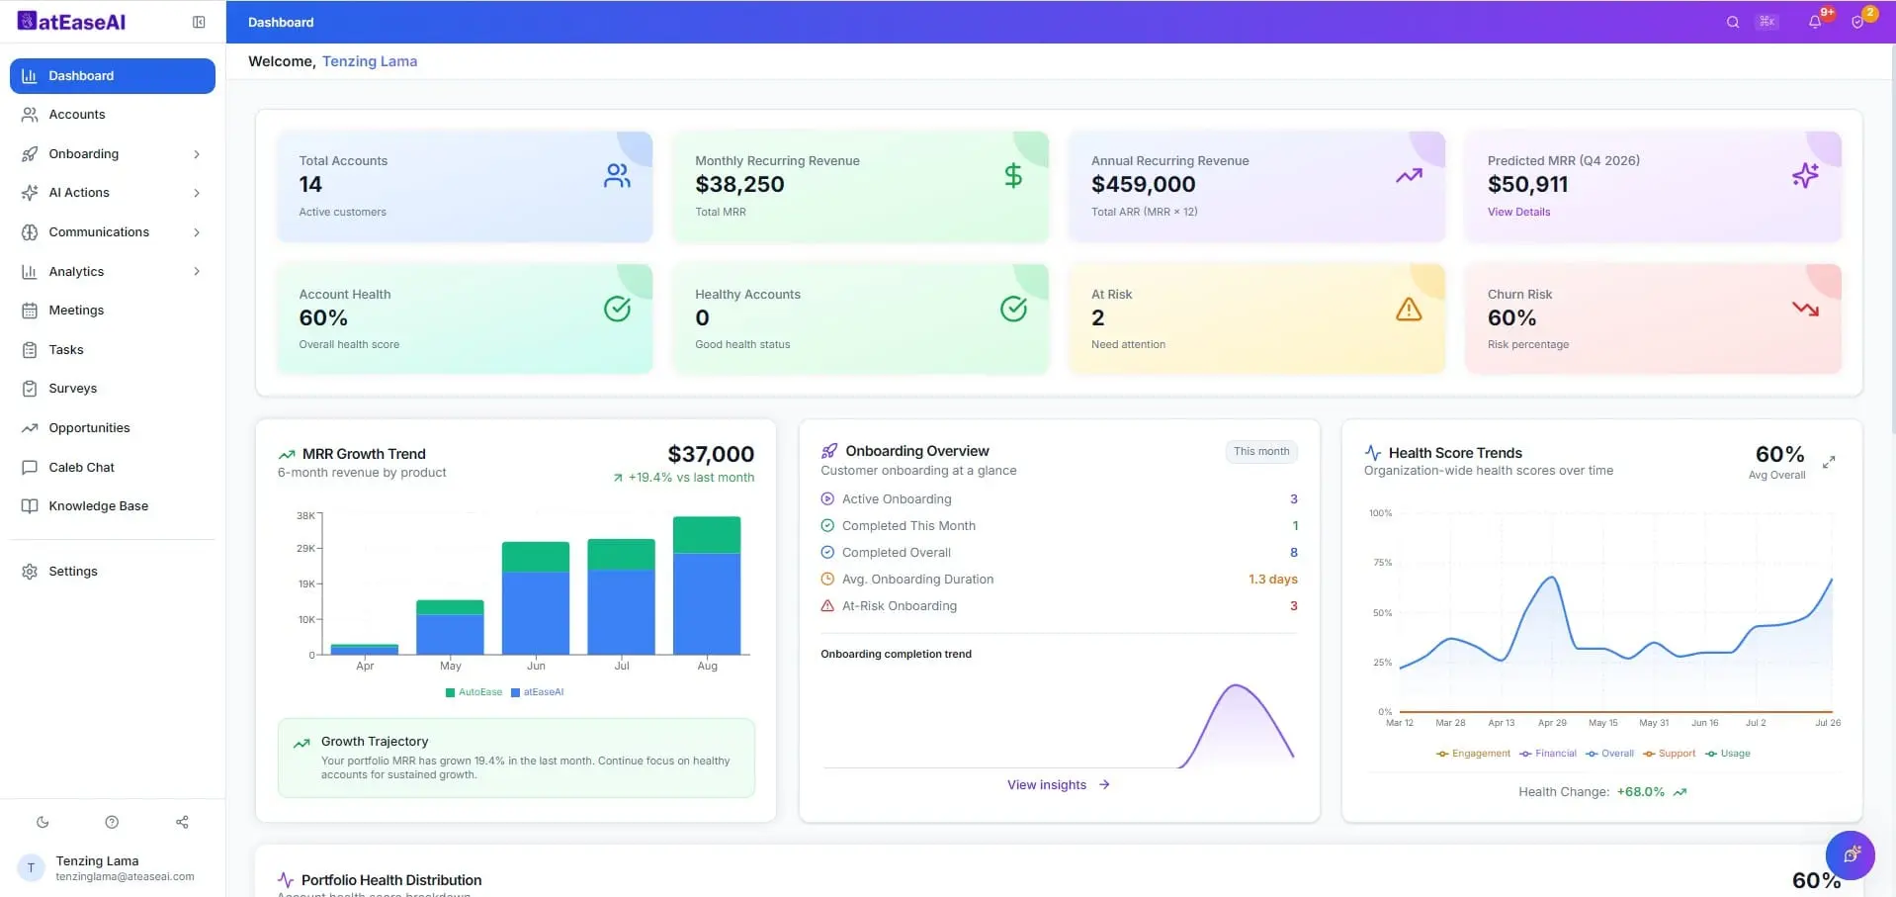Expand the Communications submenu chevron

(197, 232)
